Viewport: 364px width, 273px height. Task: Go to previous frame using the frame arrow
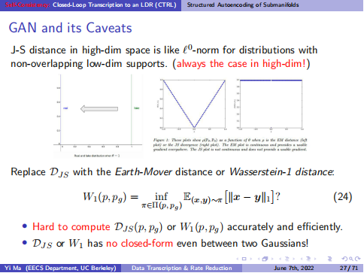[259, 259]
